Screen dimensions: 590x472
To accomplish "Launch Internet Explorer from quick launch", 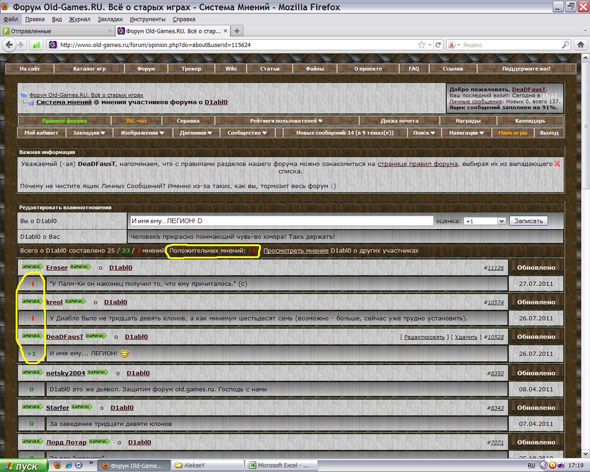I will [x=68, y=465].
